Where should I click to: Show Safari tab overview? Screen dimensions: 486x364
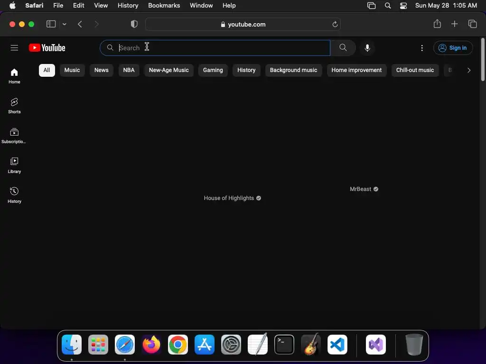(472, 24)
